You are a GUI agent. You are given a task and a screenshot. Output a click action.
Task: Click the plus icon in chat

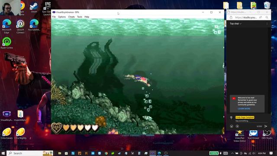click(x=237, y=126)
